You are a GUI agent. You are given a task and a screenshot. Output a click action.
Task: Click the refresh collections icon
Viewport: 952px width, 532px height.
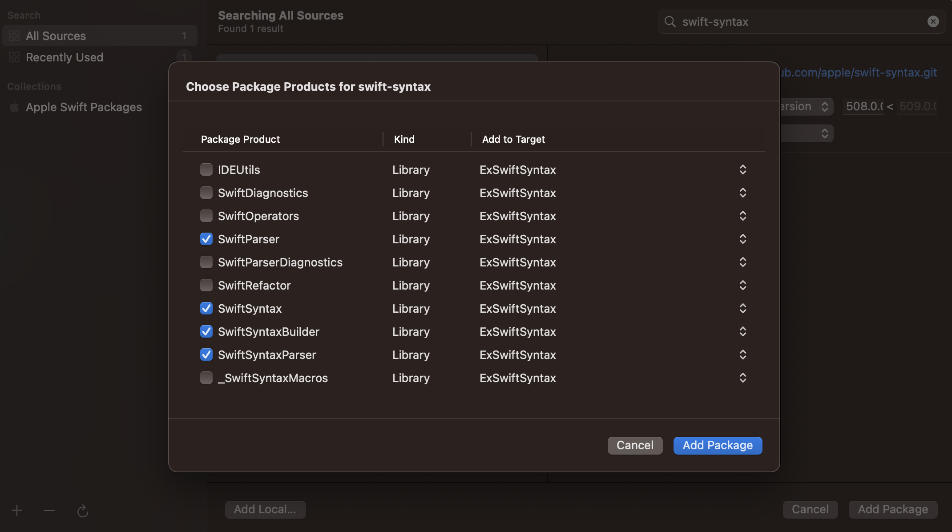(83, 511)
